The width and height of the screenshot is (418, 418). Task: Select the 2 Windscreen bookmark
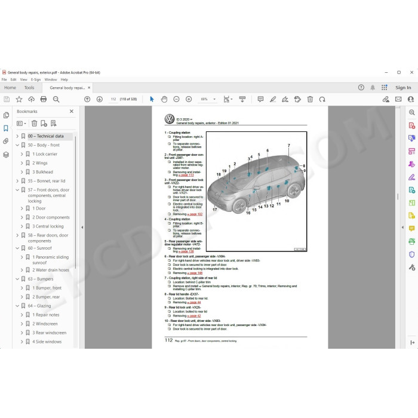tap(45, 324)
